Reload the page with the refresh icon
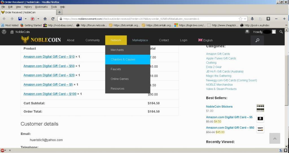Image resolution: width=289 pixels, height=153 pixels. coord(53,19)
